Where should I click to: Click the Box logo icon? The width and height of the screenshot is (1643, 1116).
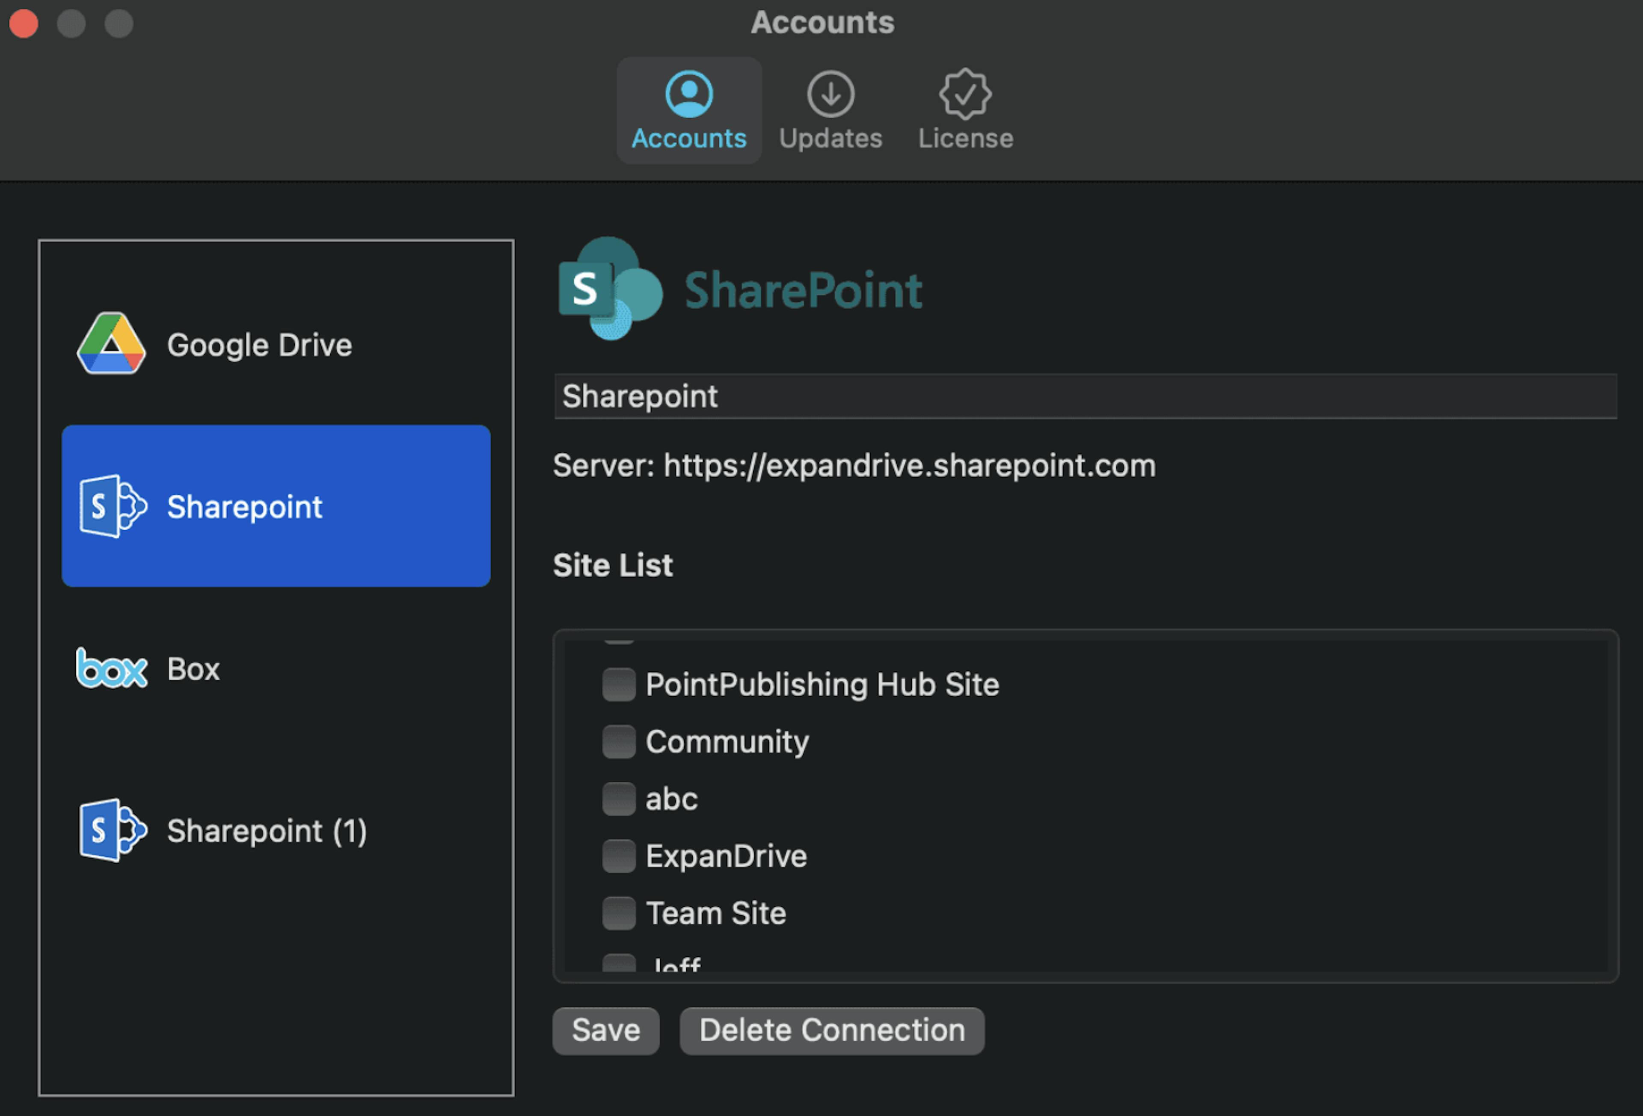(111, 668)
